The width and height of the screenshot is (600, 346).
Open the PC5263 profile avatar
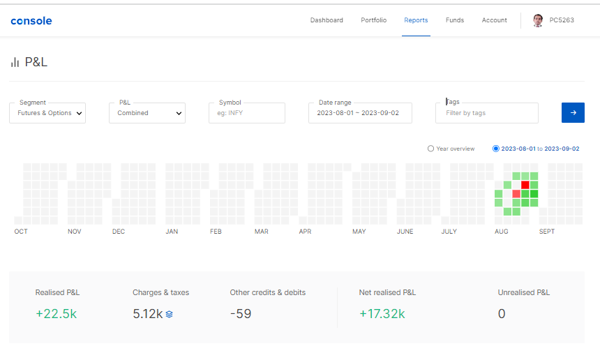coord(538,20)
